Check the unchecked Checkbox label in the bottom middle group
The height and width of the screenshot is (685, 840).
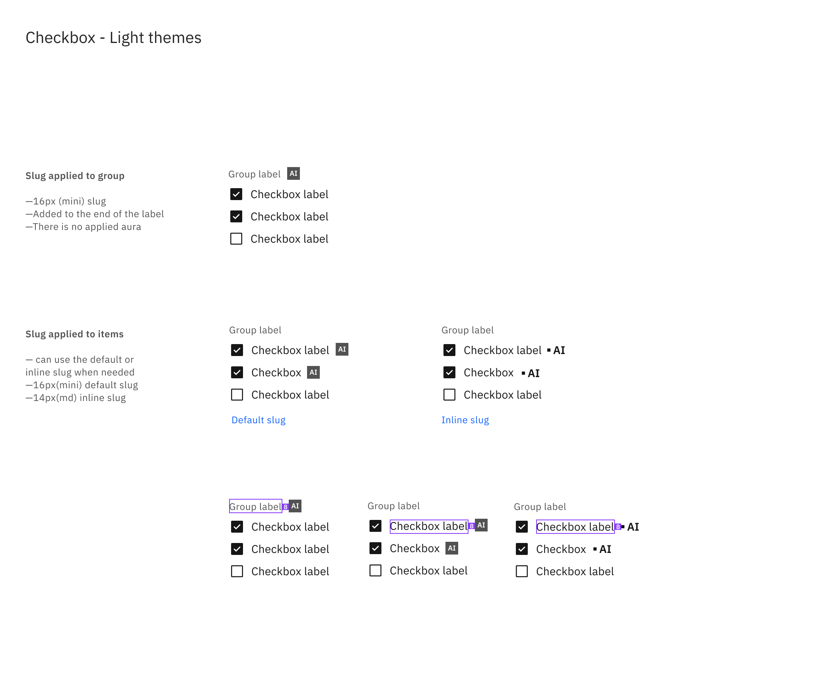click(x=375, y=571)
